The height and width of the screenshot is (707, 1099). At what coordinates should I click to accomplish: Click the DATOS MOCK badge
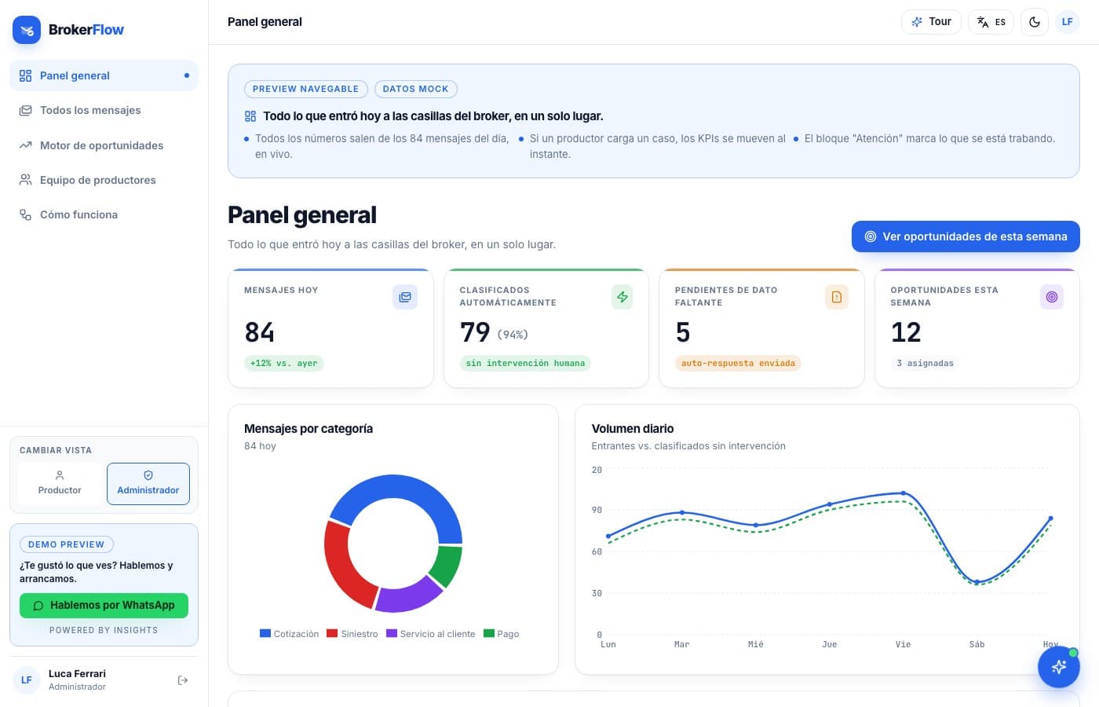(x=415, y=89)
